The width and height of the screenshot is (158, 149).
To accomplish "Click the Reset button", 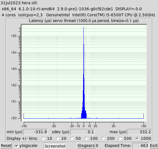I will 6,146.
